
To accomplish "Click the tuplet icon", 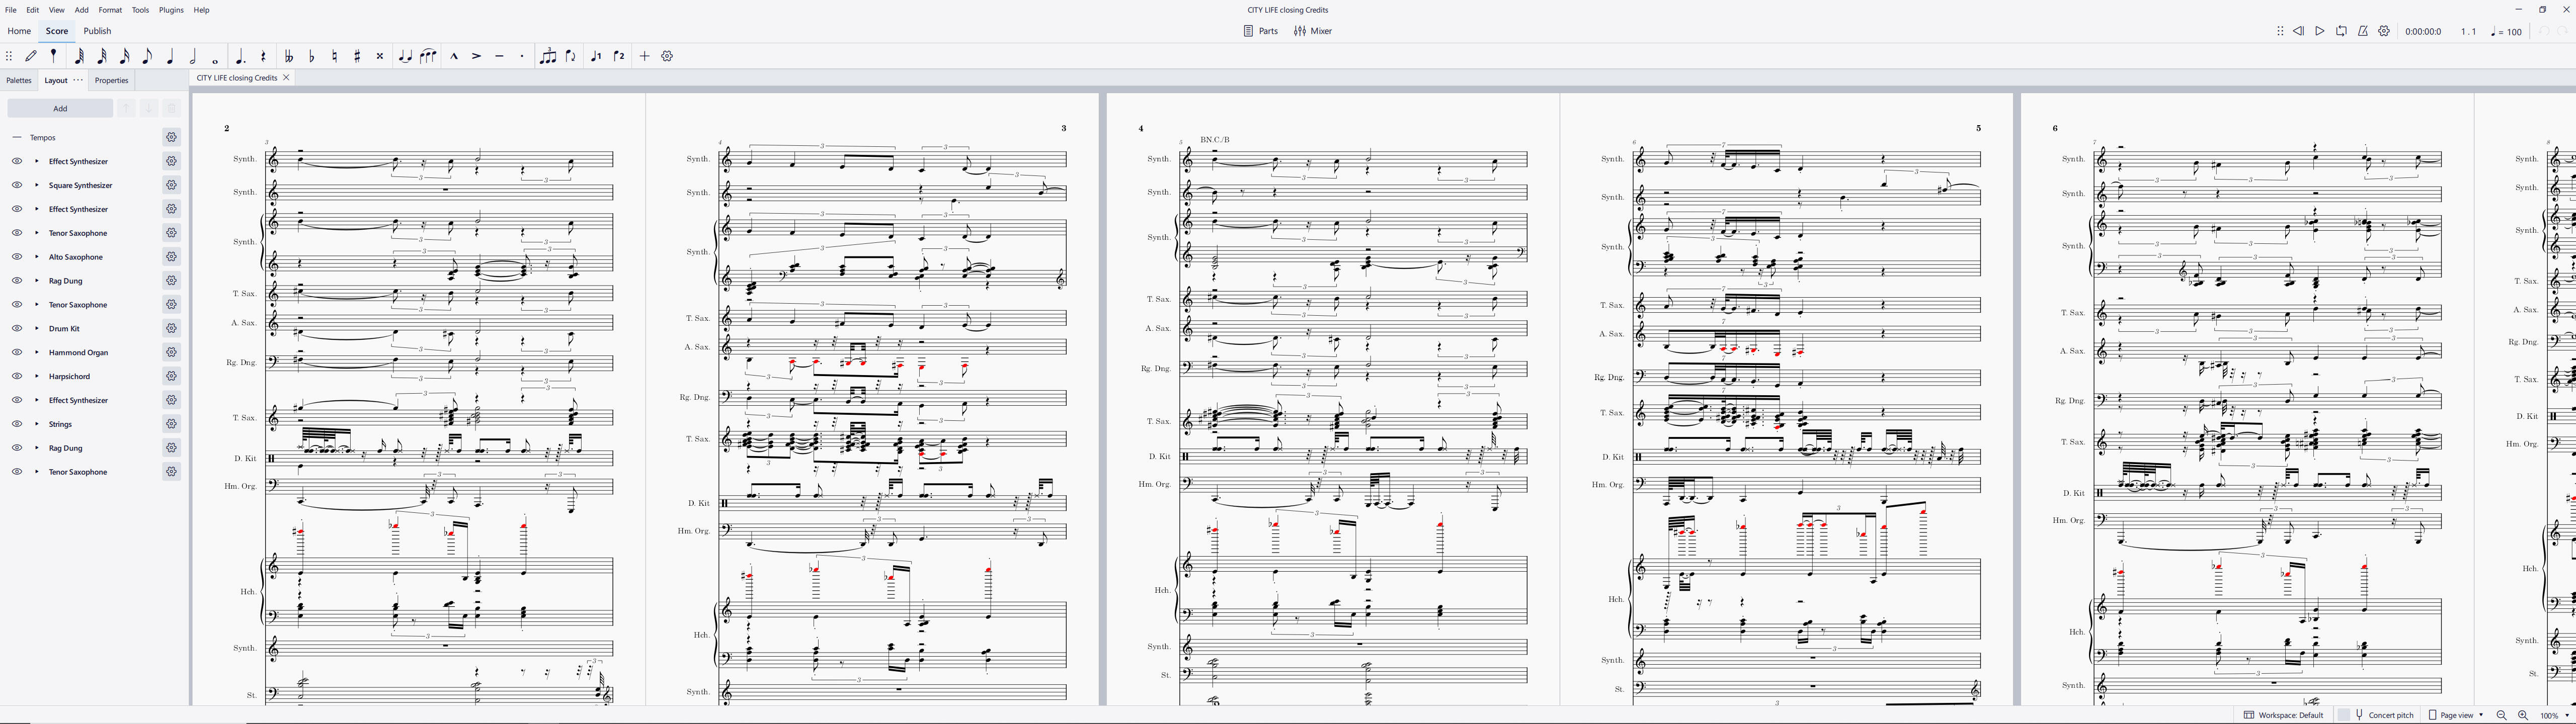I will tap(547, 56).
